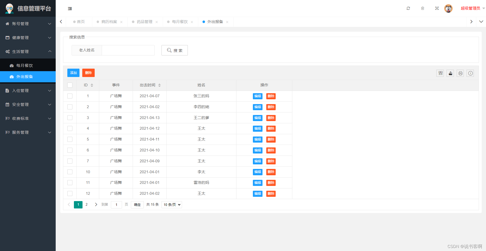Open the column filter grid icon

[440, 73]
